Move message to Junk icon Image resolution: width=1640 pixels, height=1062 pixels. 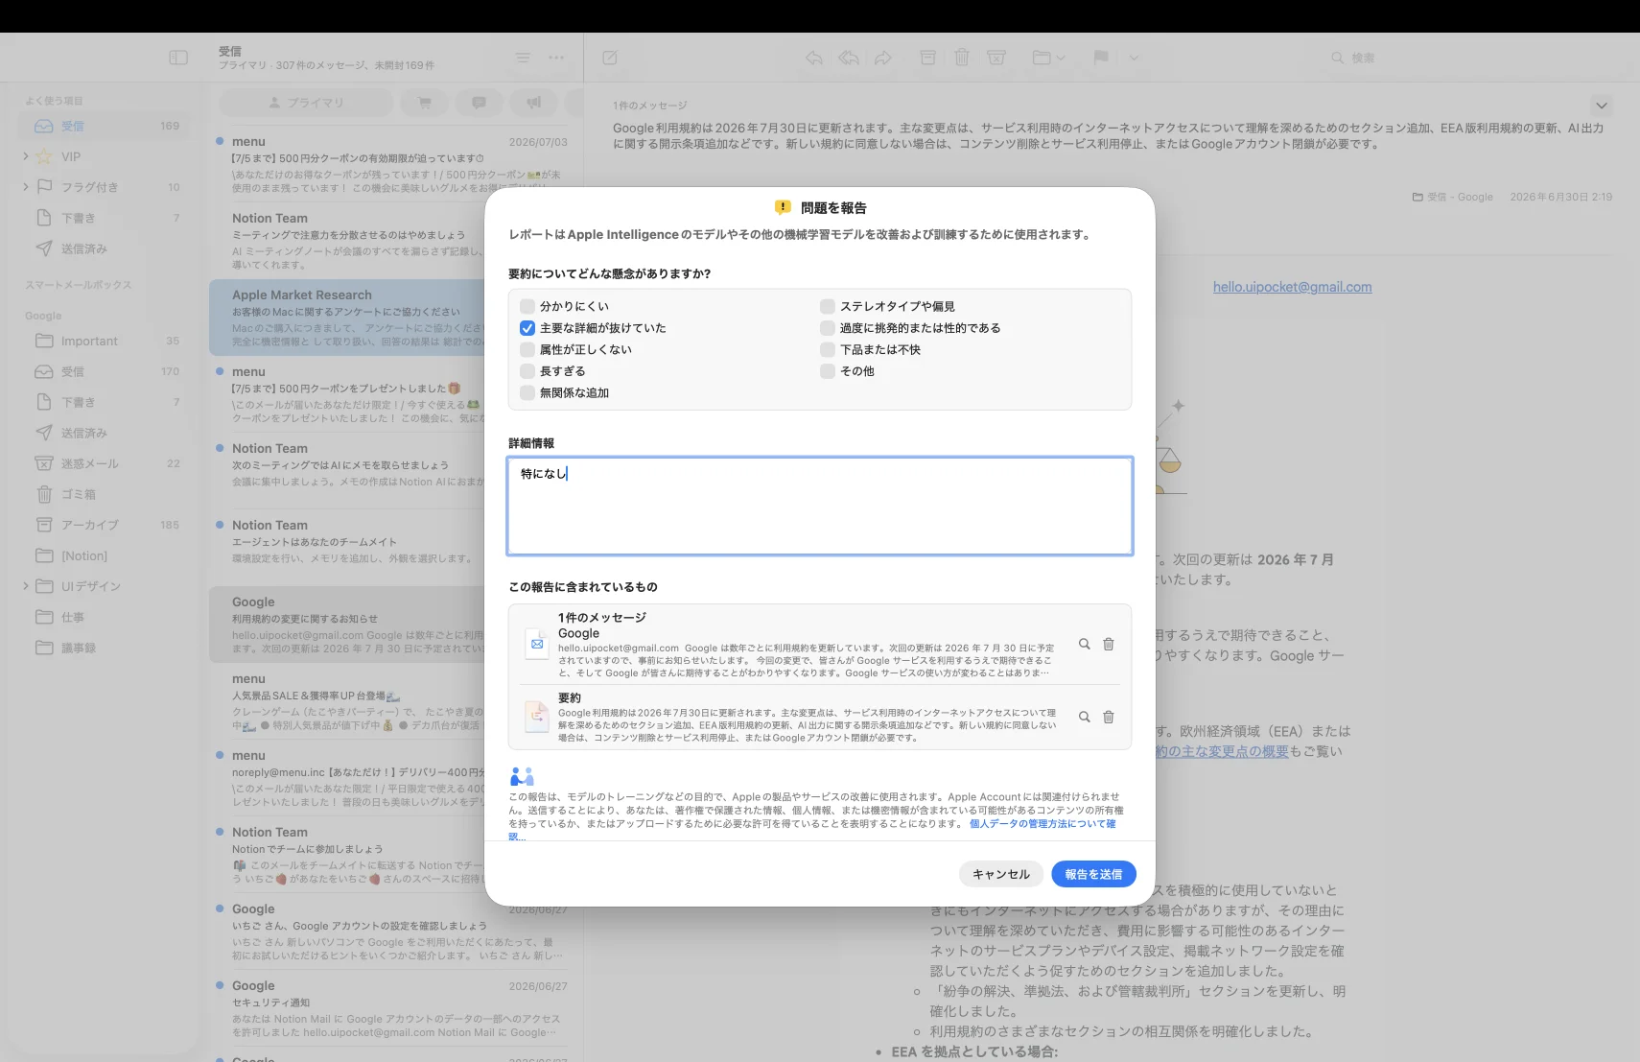point(996,58)
